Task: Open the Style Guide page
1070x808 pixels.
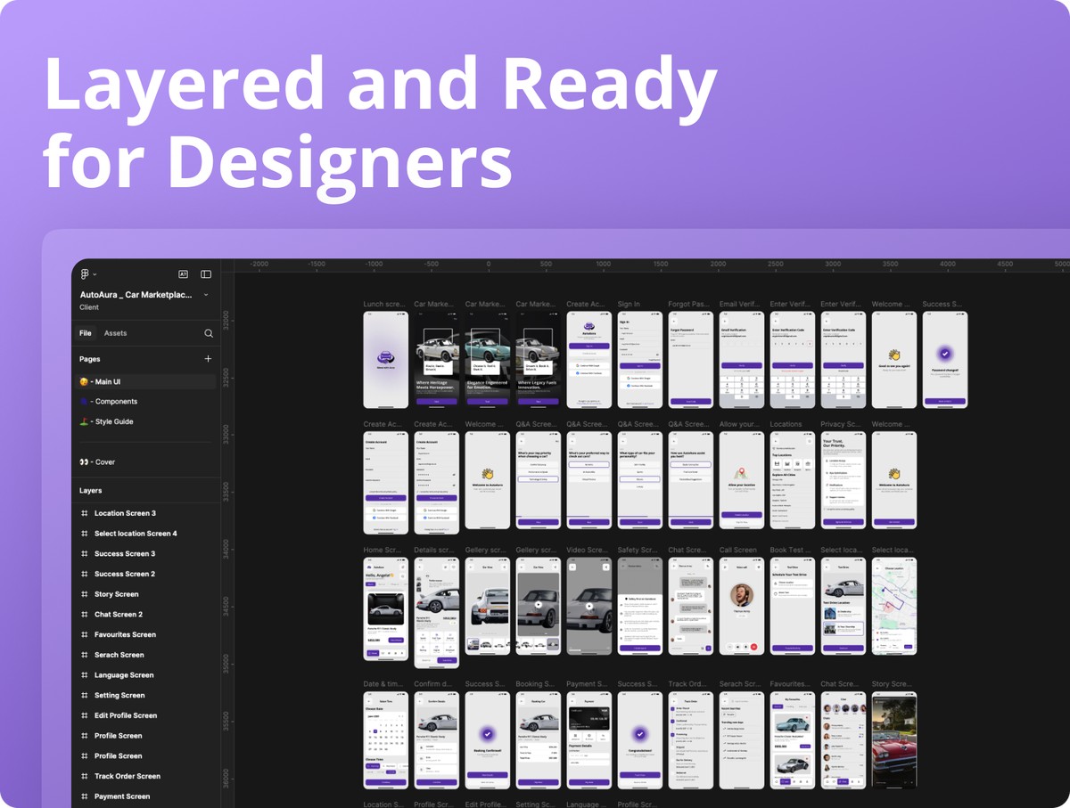Action: (114, 421)
